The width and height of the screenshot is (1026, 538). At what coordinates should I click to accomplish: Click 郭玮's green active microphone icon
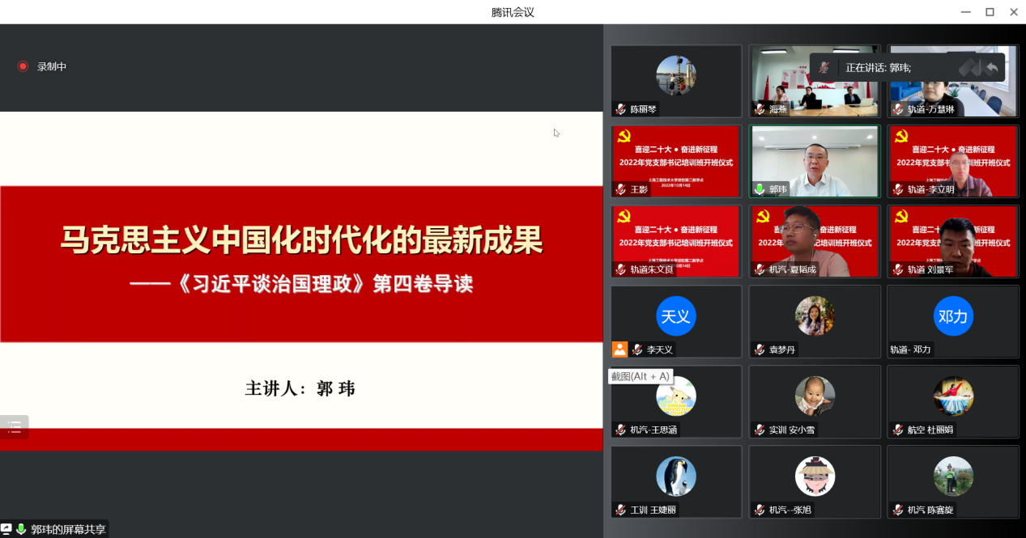coord(759,189)
